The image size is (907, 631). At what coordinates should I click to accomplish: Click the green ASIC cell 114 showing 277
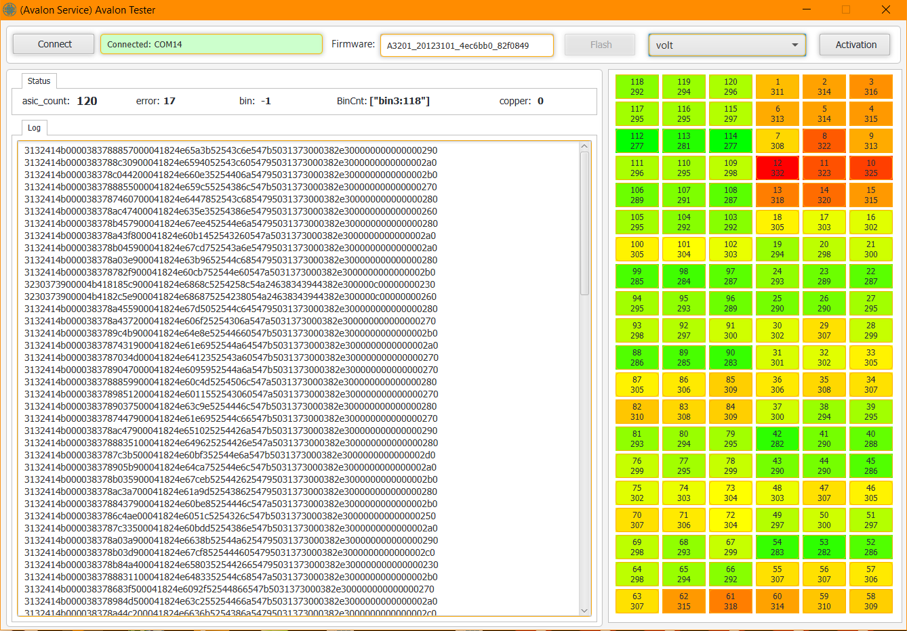[731, 141]
